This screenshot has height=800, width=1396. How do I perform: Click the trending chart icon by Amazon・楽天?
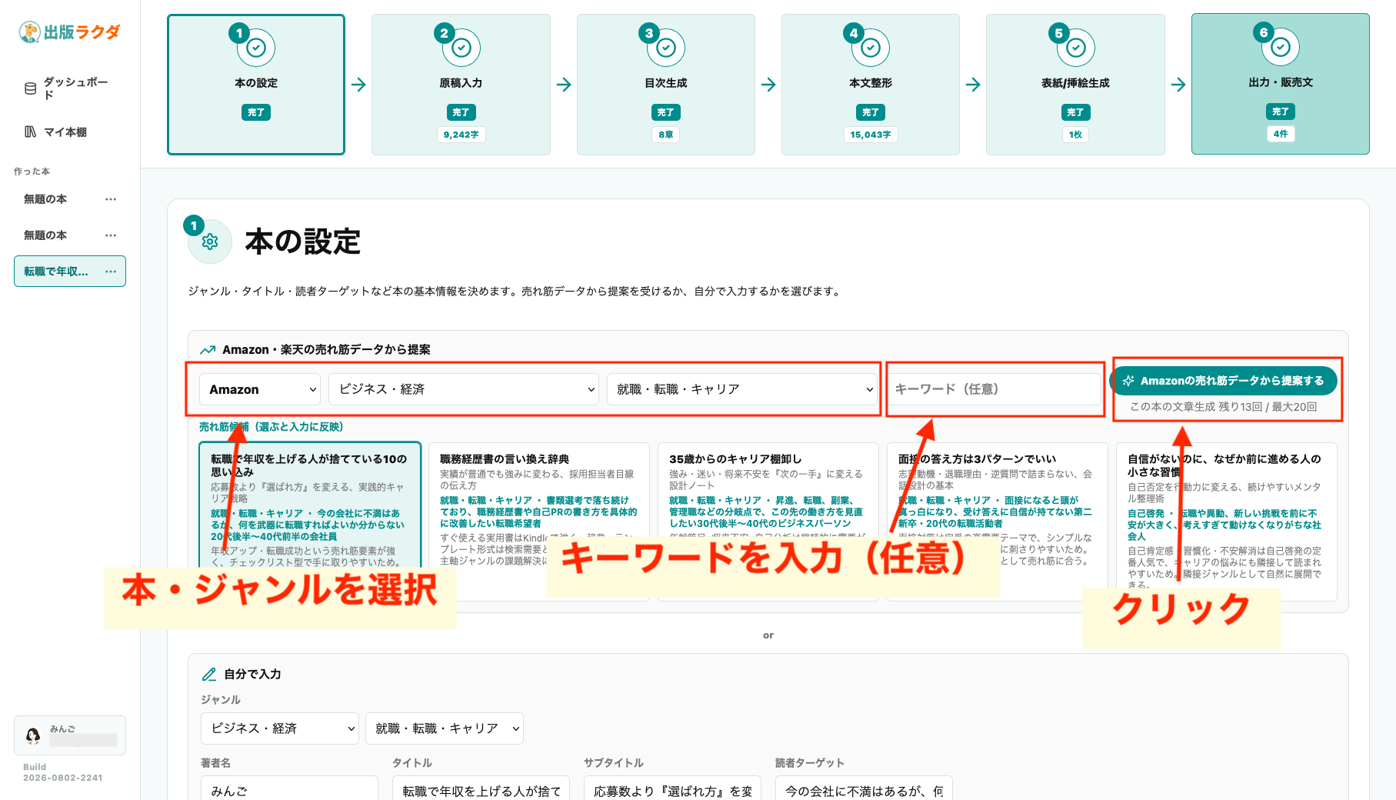[208, 350]
